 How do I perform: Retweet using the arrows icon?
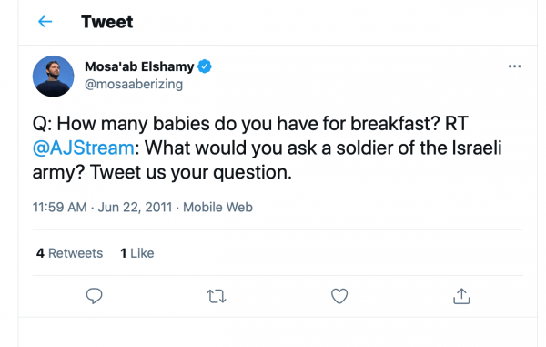click(217, 297)
